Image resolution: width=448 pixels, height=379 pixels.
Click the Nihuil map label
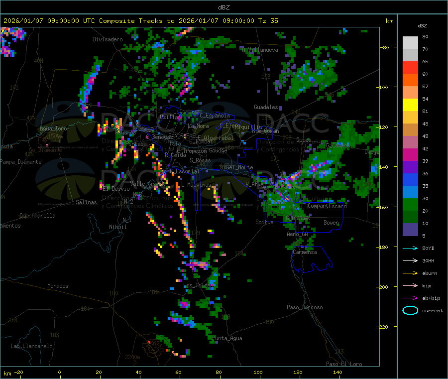117,227
